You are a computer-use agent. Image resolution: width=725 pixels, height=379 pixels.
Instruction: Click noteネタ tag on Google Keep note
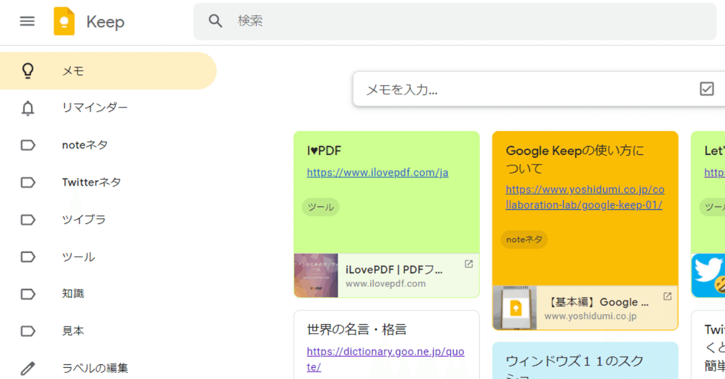click(x=524, y=240)
